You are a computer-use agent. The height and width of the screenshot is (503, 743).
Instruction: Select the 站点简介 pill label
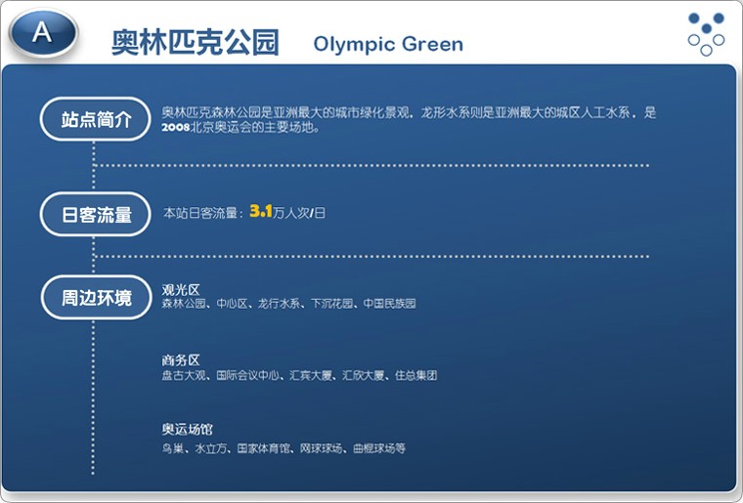95,119
